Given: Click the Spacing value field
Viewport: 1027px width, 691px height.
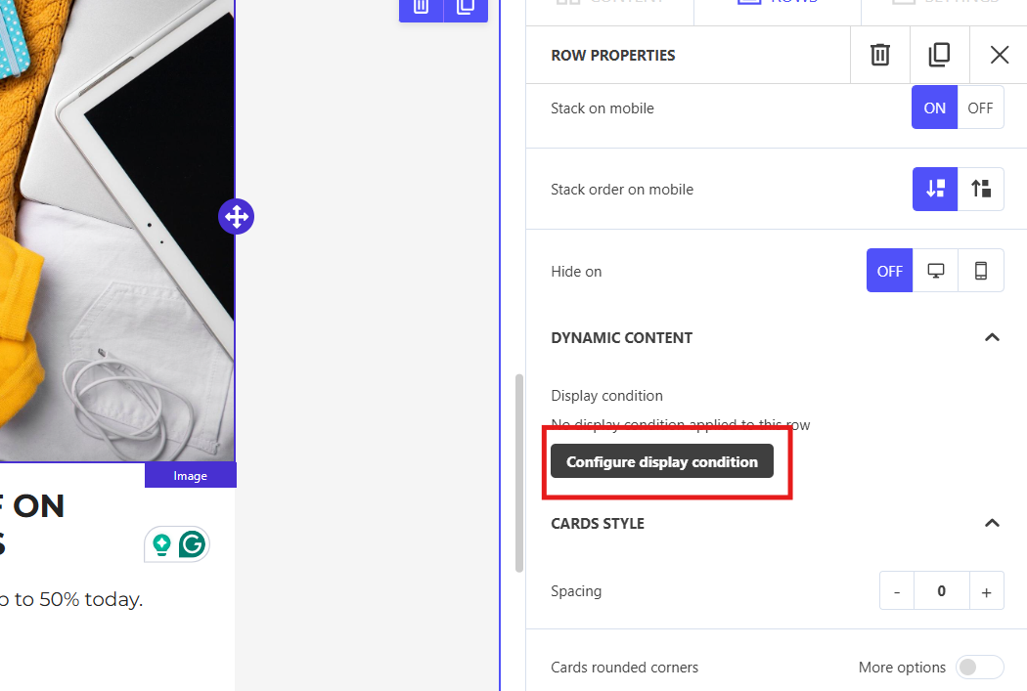Looking at the screenshot, I should click(x=941, y=591).
